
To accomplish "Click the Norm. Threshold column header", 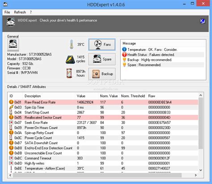I will point(133,96).
